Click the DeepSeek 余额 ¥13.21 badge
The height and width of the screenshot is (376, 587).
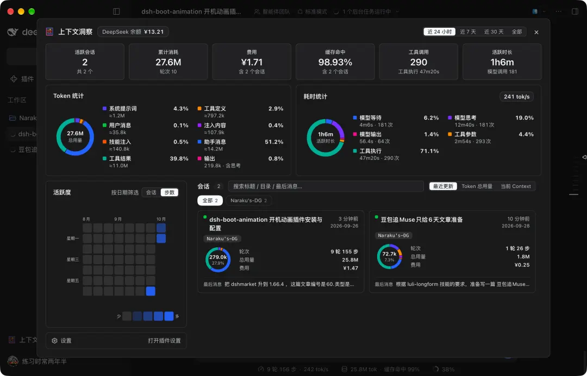click(133, 32)
